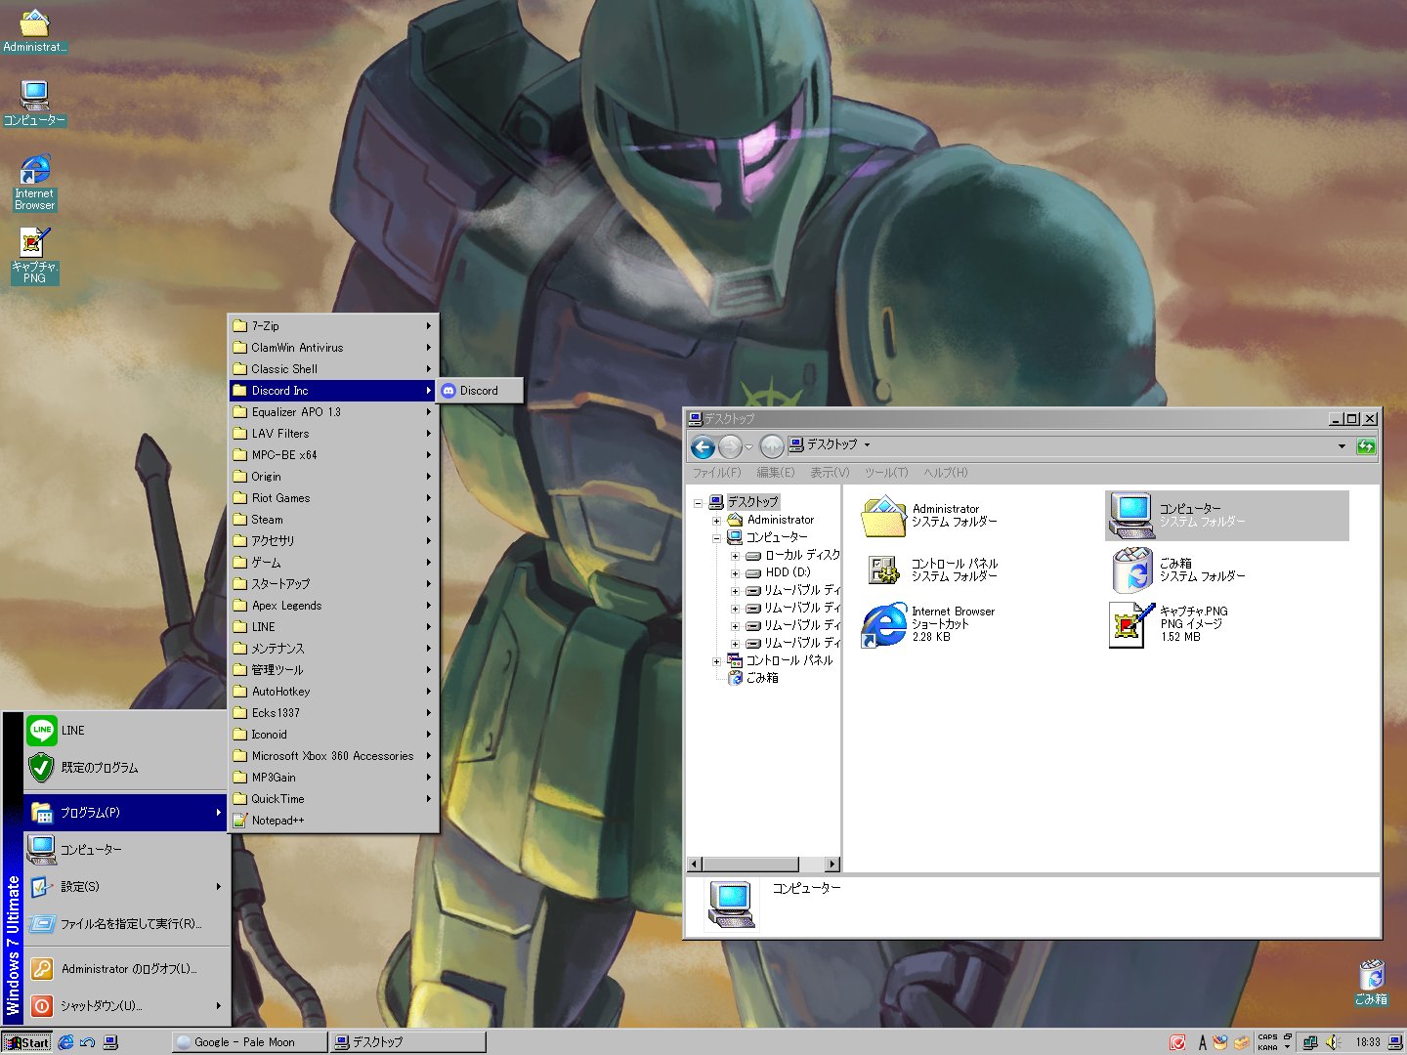
Task: Click the Forward arrow in Explorer window
Action: coord(730,446)
